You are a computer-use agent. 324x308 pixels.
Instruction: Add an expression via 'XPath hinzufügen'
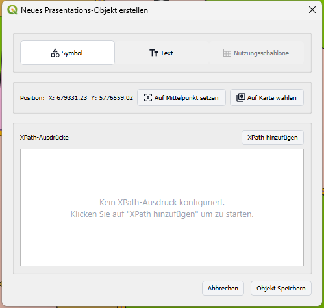pyautogui.click(x=273, y=137)
